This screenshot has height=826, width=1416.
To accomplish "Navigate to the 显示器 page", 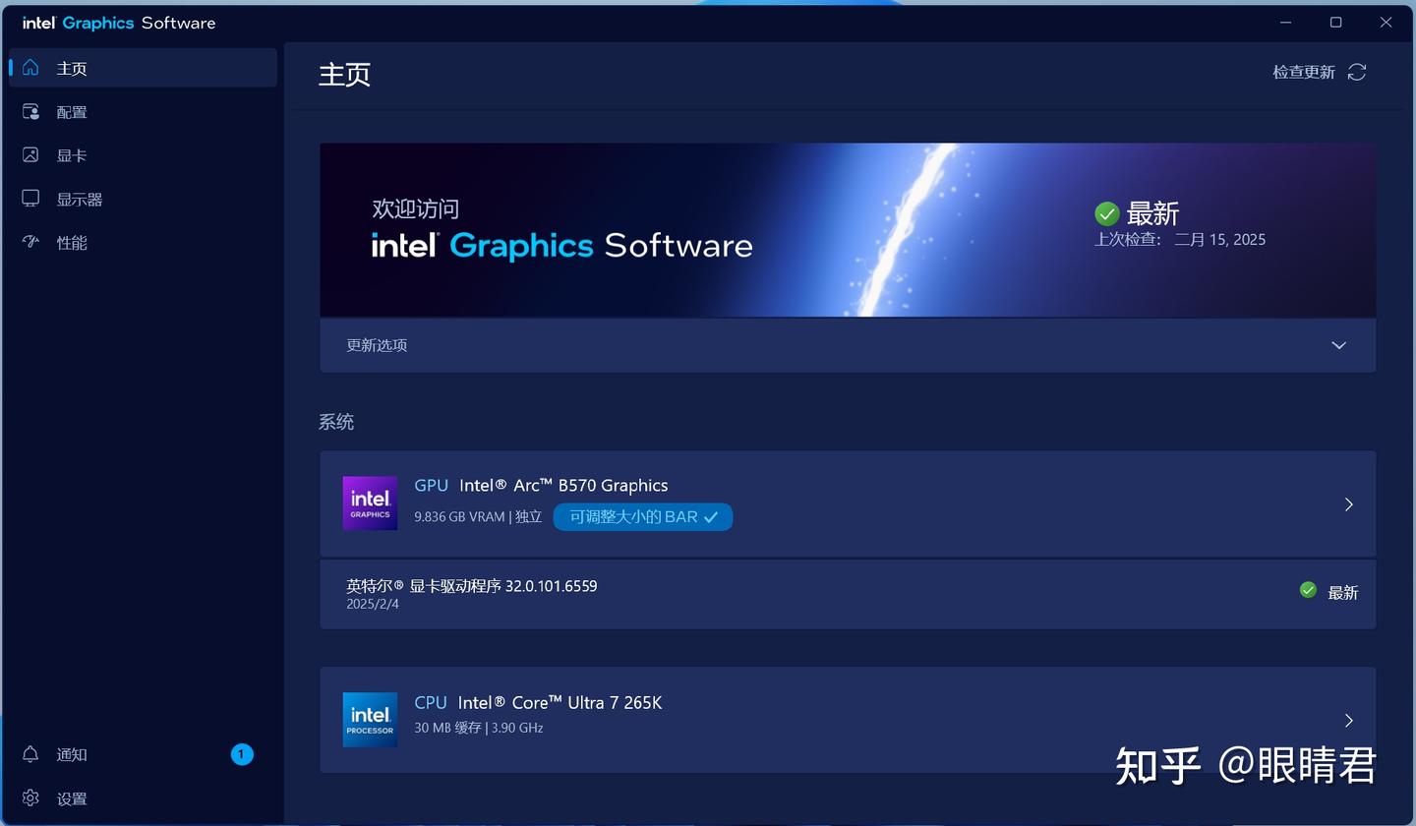I will tap(79, 198).
